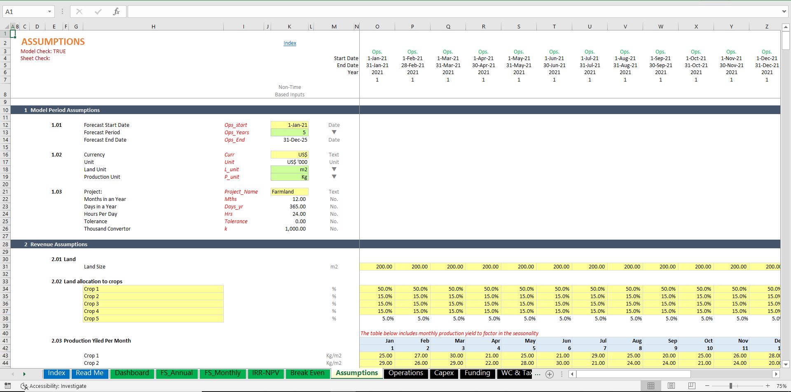Select Land Unit cell m2
Viewport: 791px width, 392px height.
[290, 169]
